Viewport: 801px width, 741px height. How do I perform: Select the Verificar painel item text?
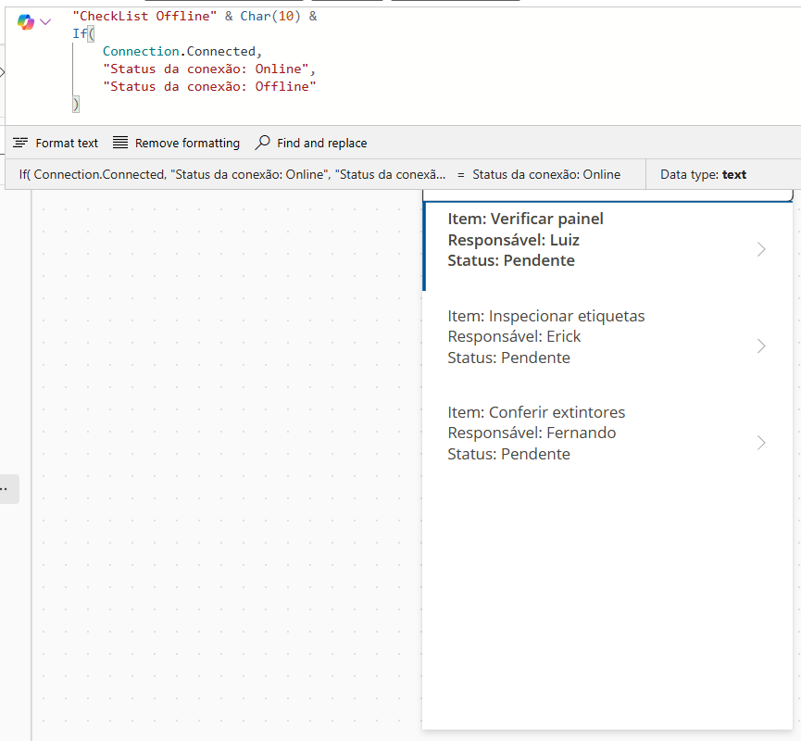525,220
